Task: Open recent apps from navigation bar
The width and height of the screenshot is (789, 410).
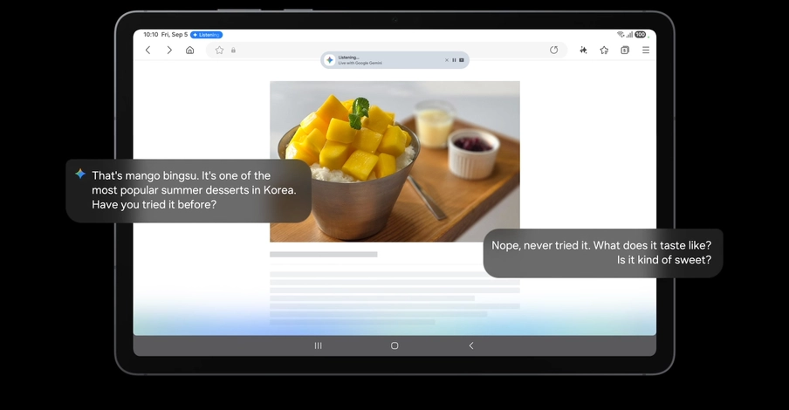Action: pyautogui.click(x=318, y=346)
